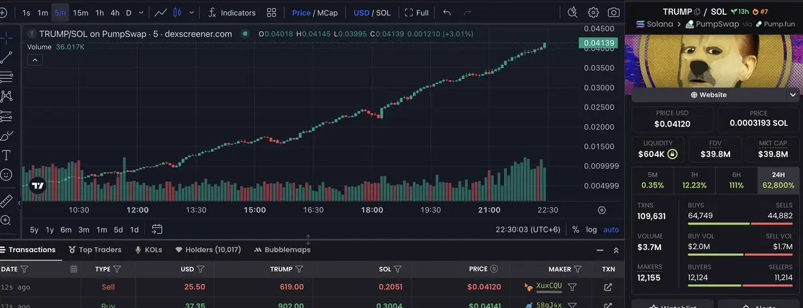Screen dimensions: 803x308
Task: Select the 1m chart interval
Action: point(43,13)
